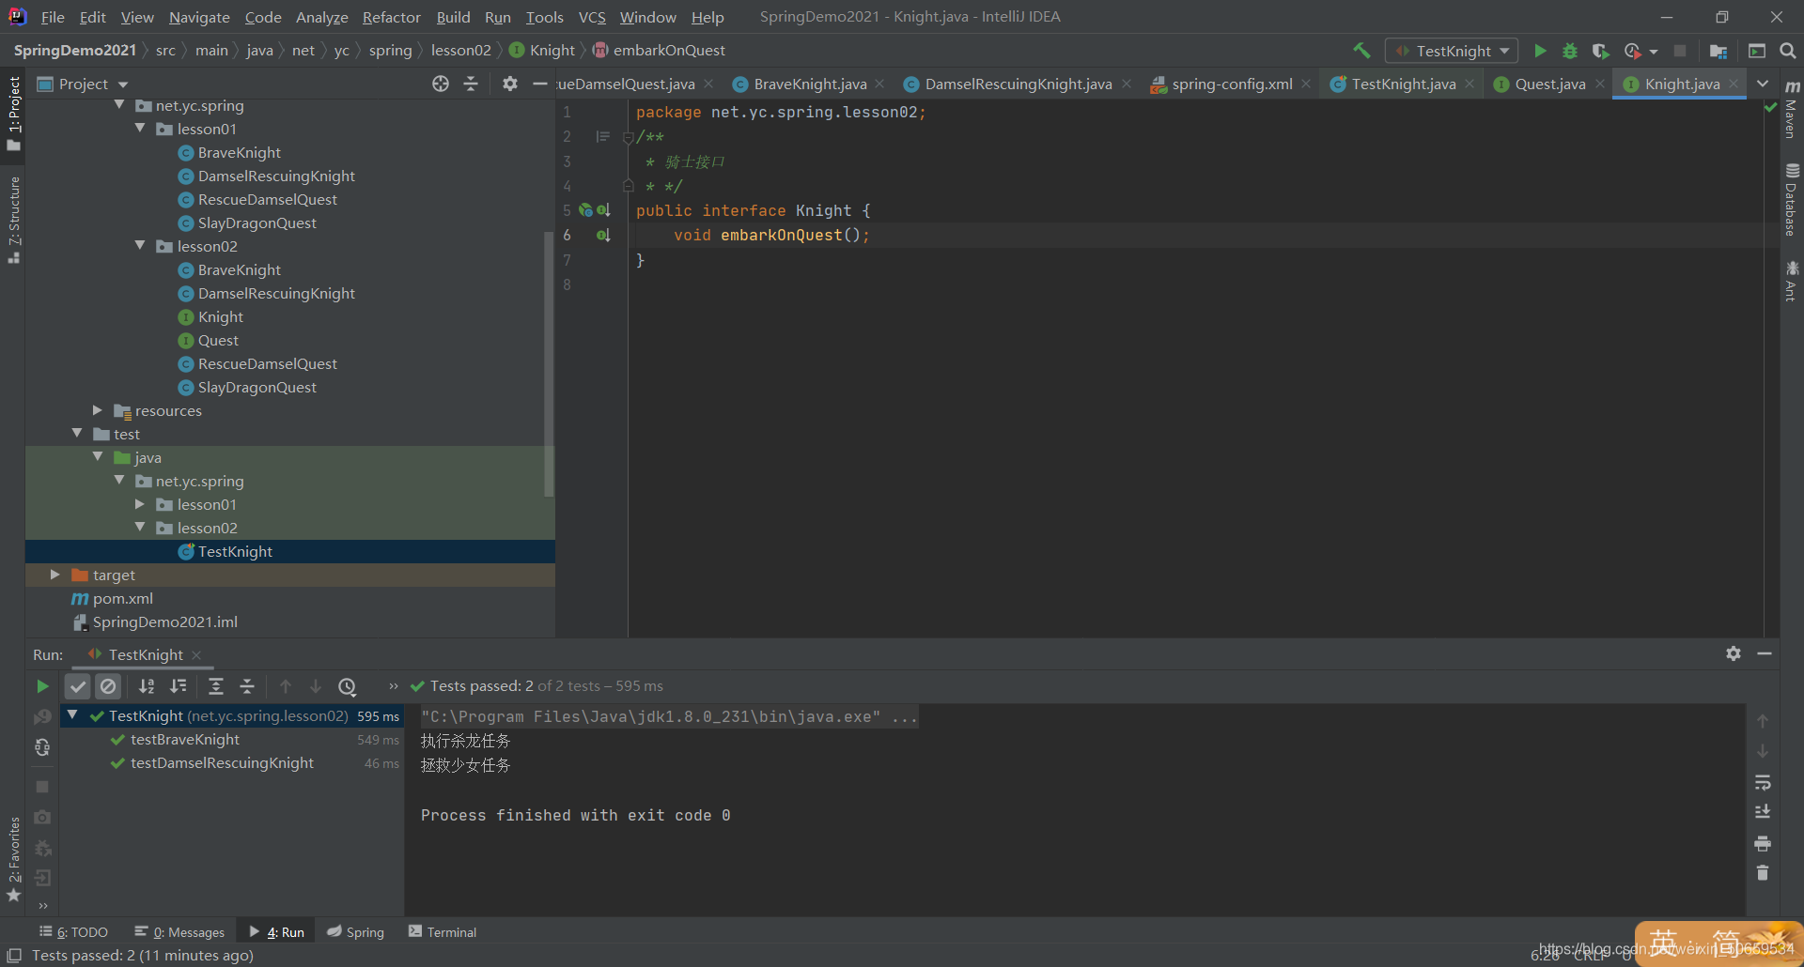Collapse the main lesson02 package
The image size is (1804, 967).
click(140, 246)
